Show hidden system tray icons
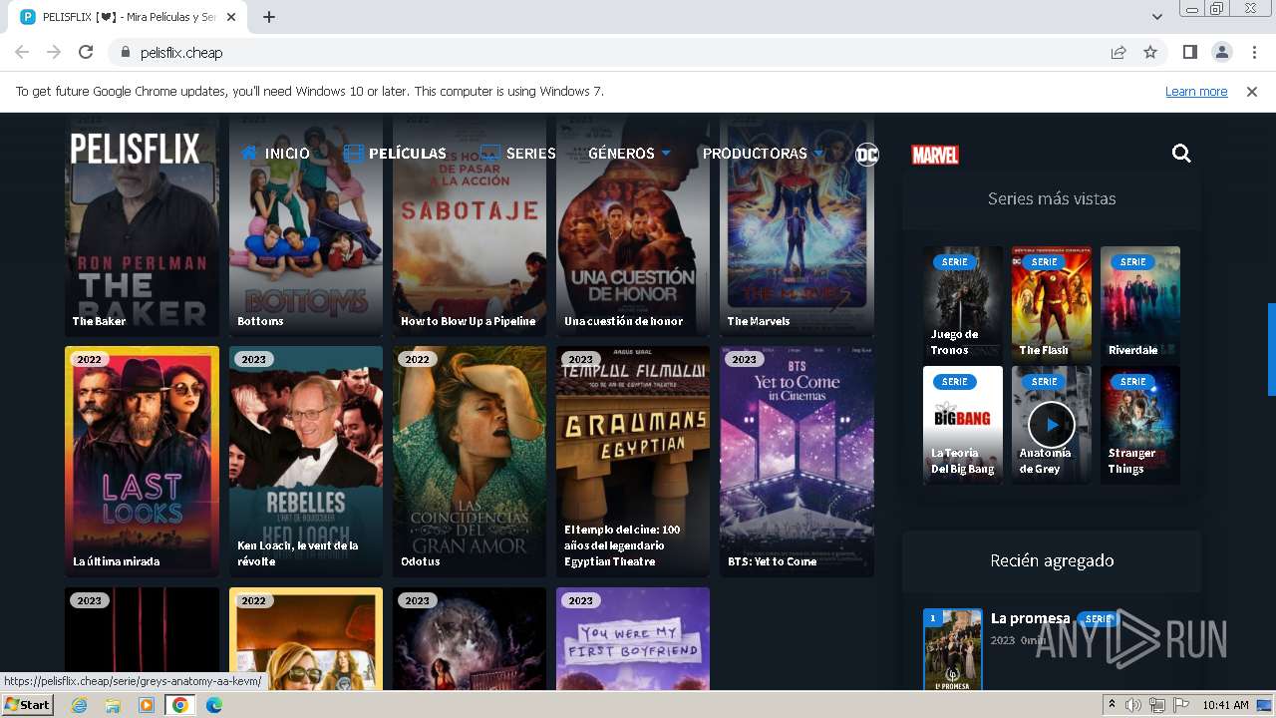This screenshot has height=718, width=1276. click(x=1113, y=705)
